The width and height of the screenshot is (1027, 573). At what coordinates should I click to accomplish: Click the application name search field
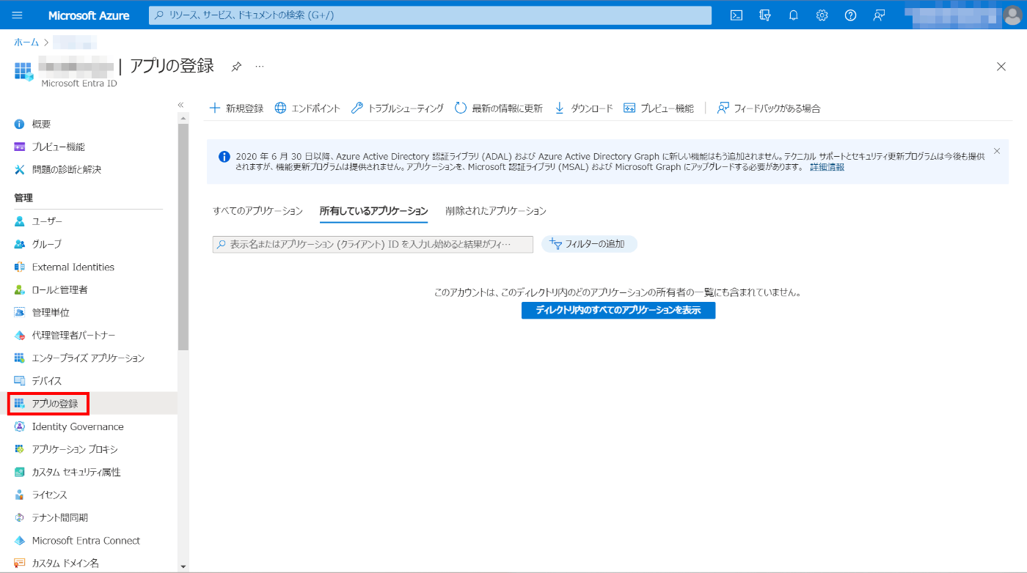373,244
